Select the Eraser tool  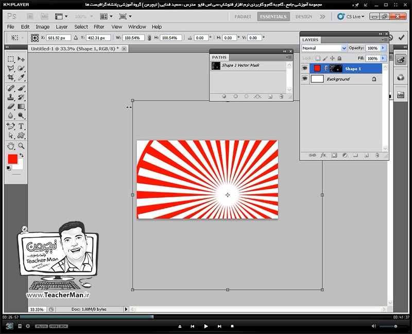[x=11, y=106]
